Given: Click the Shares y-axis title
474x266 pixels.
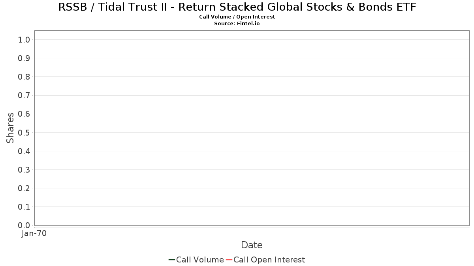Looking at the screenshot, I should 10,128.
